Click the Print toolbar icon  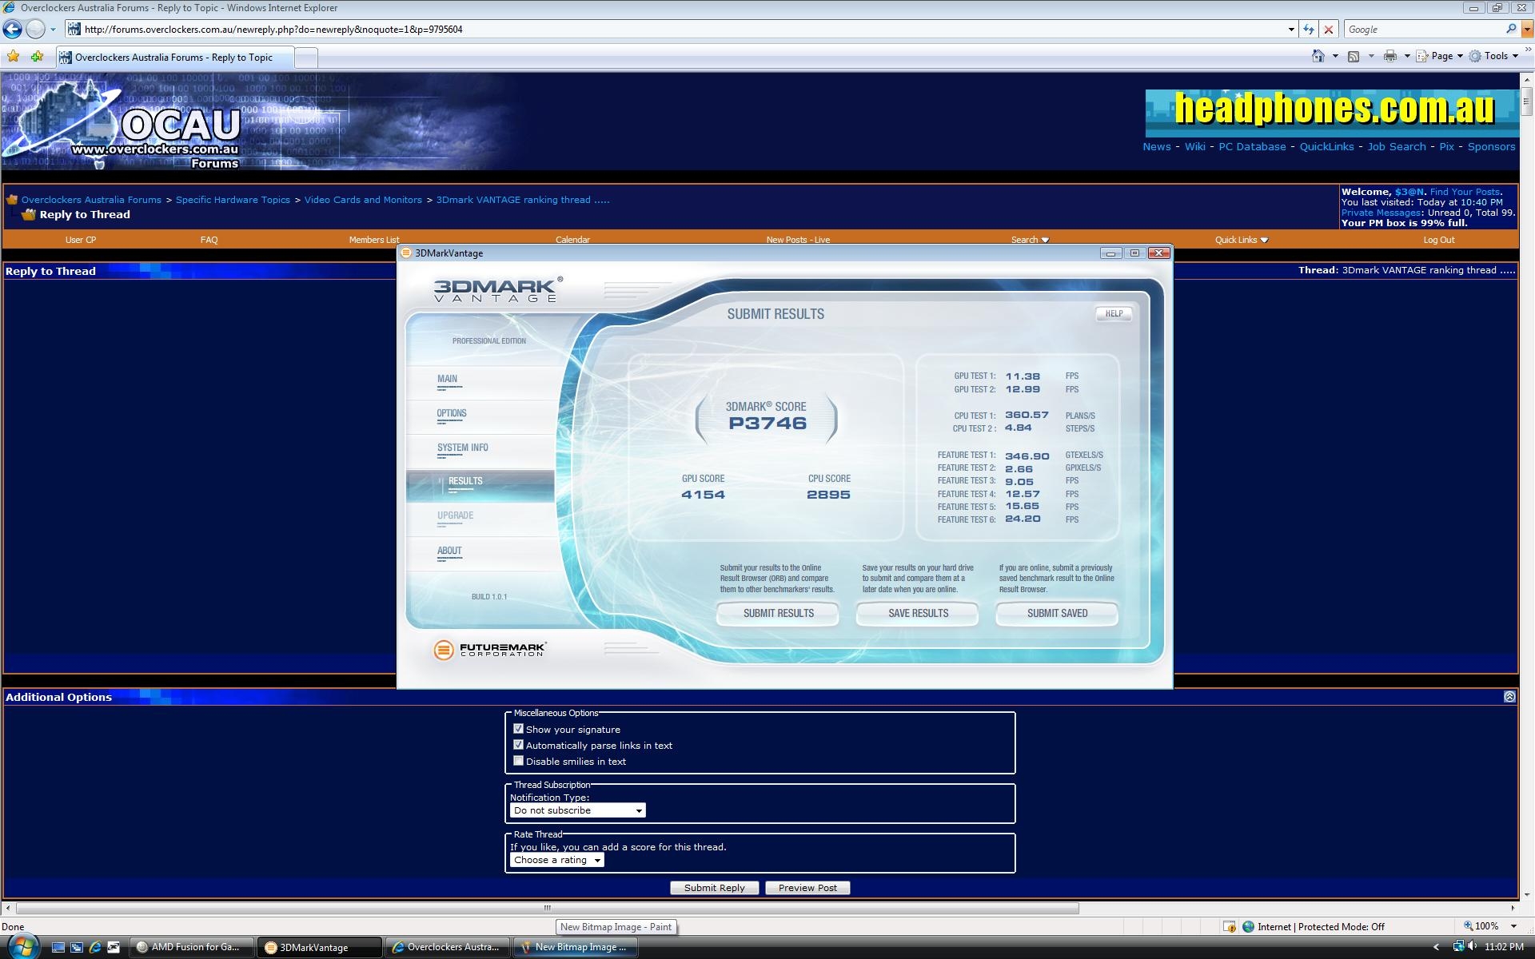coord(1390,56)
